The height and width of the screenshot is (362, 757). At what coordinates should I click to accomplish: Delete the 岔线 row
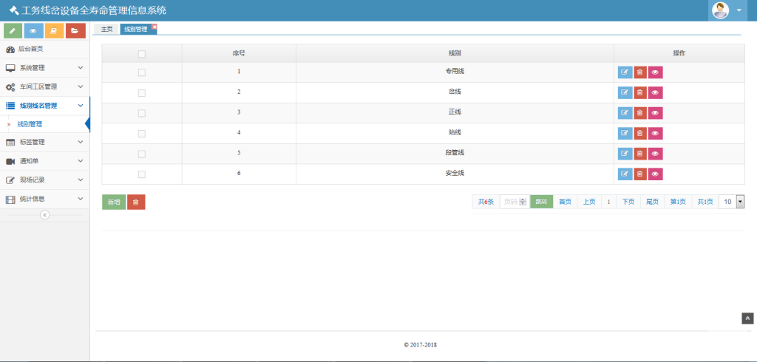[640, 92]
